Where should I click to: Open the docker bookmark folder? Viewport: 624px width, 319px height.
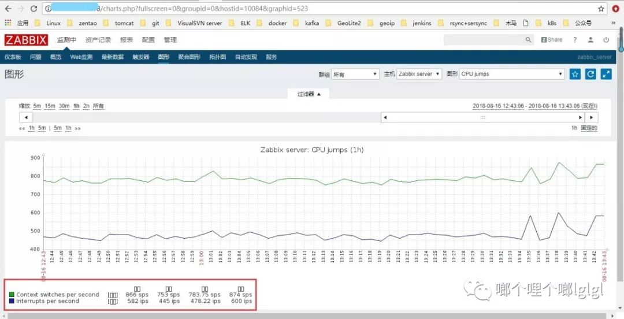pyautogui.click(x=272, y=23)
